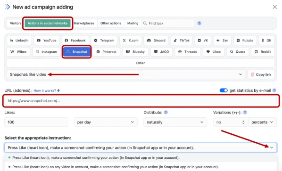Open help icon next to Distribute
Image resolution: width=282 pixels, height=171 pixels.
(x=166, y=113)
